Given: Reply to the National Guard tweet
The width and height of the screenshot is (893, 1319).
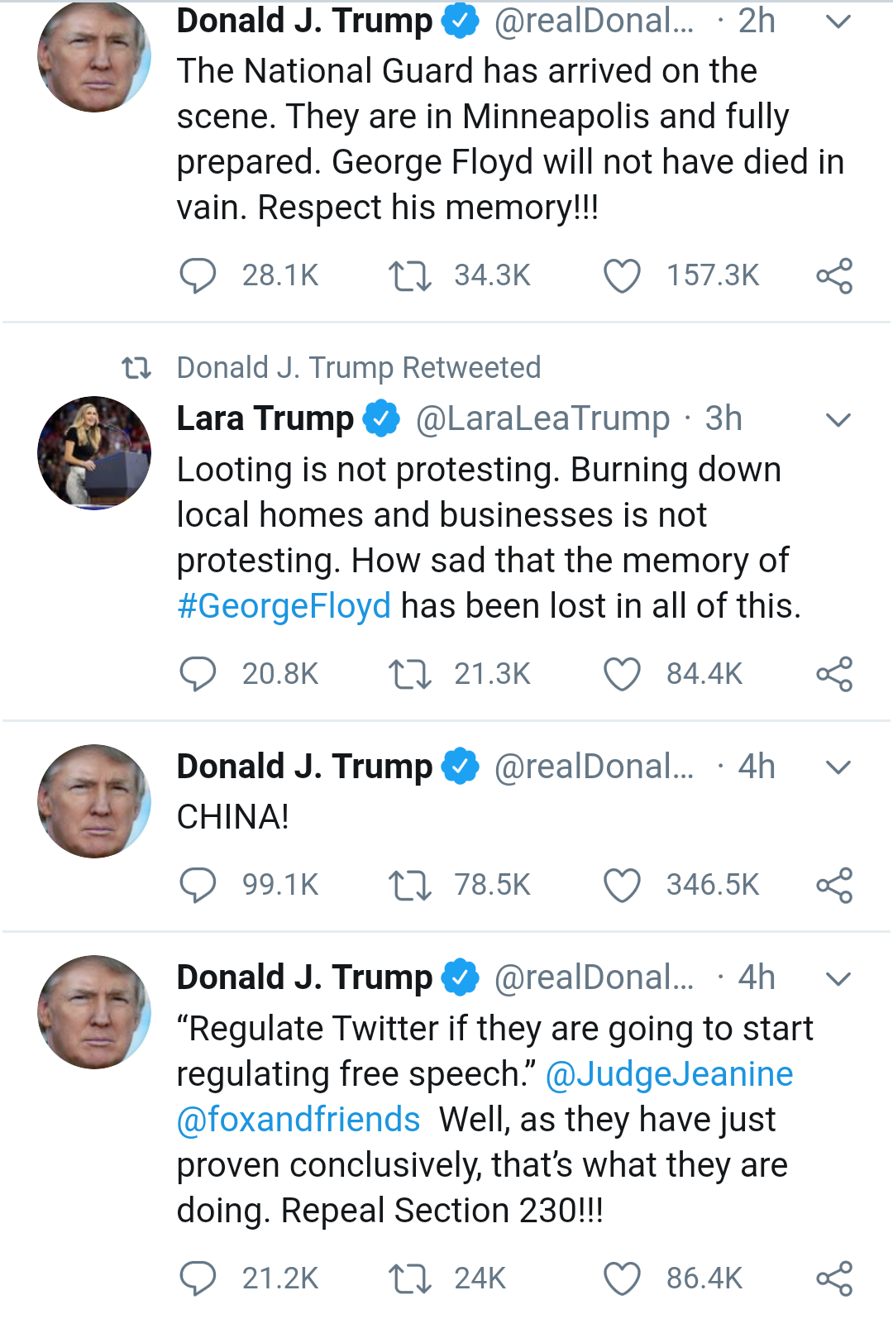Looking at the screenshot, I should pos(198,275).
